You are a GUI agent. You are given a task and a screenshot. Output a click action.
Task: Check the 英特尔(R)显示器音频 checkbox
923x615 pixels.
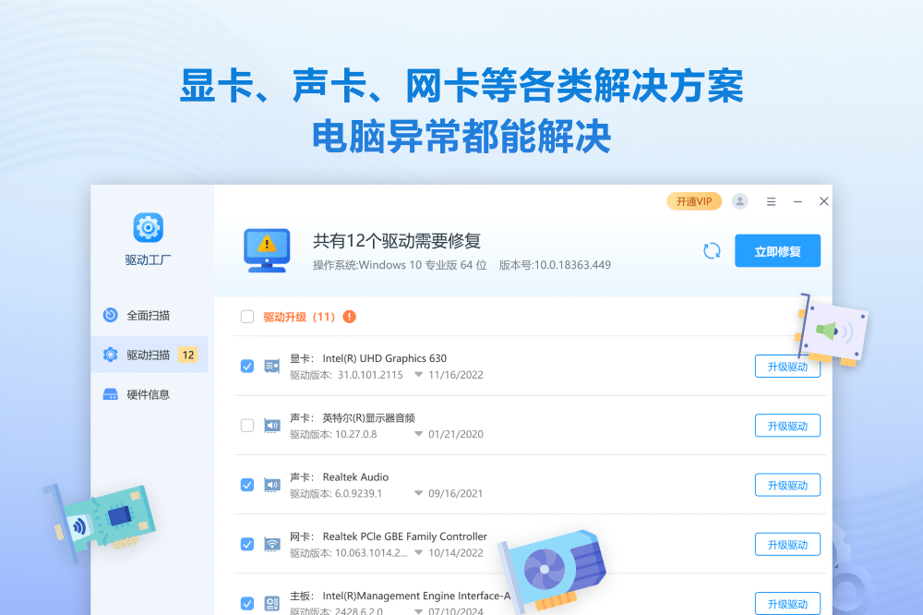click(x=247, y=426)
